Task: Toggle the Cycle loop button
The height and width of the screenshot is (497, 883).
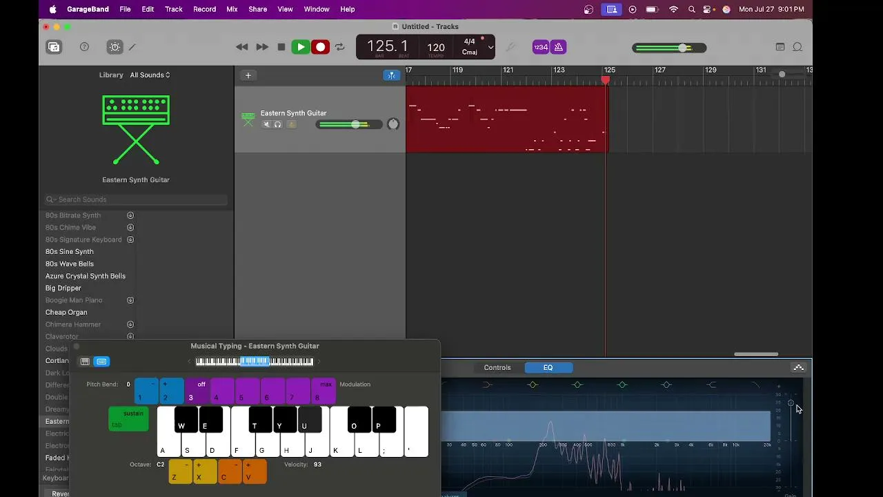Action: coord(339,47)
